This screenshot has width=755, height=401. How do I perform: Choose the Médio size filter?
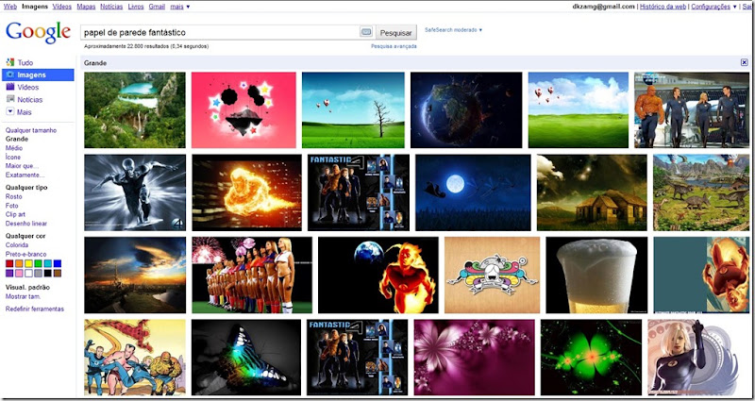point(14,148)
